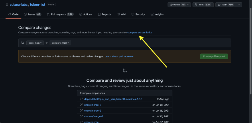
Task: Fork the repository using the Fork button
Action: [203, 5]
